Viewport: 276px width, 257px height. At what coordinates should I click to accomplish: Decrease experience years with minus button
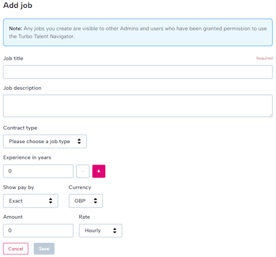[82, 171]
